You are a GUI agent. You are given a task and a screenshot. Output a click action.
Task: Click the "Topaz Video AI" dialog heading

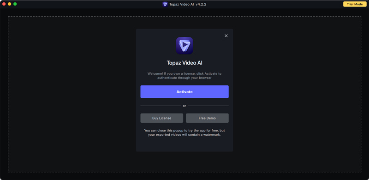[184, 63]
